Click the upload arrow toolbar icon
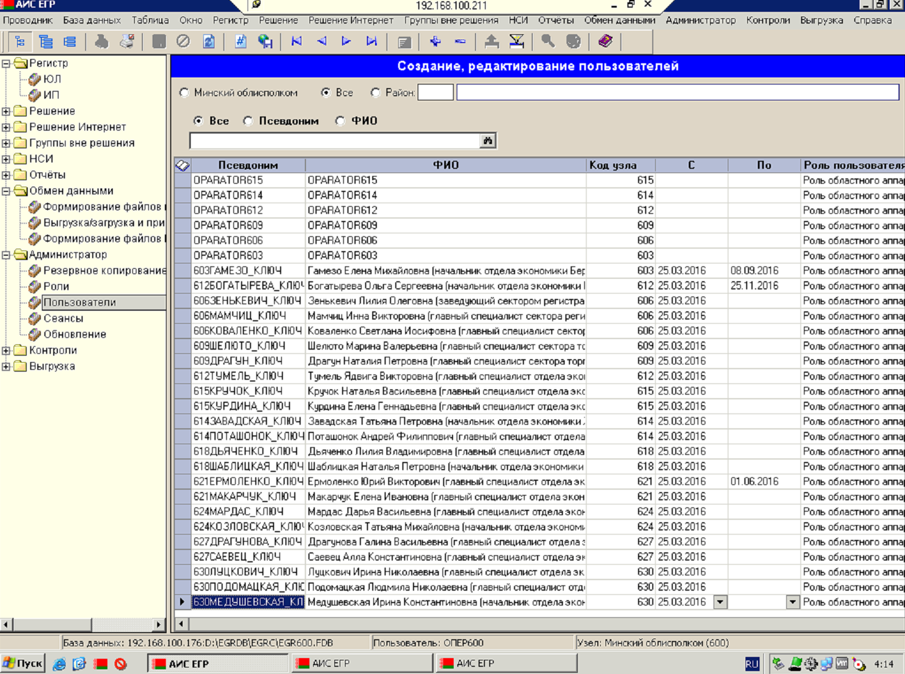The image size is (905, 674). [x=491, y=41]
